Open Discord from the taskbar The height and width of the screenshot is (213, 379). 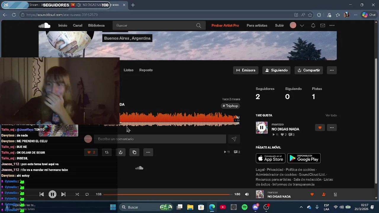tap(256, 207)
